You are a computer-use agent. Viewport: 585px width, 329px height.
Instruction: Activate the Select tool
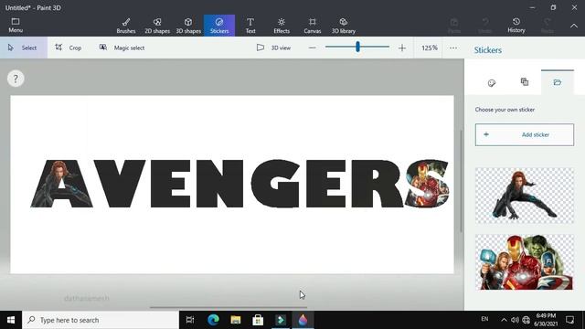pyautogui.click(x=24, y=48)
